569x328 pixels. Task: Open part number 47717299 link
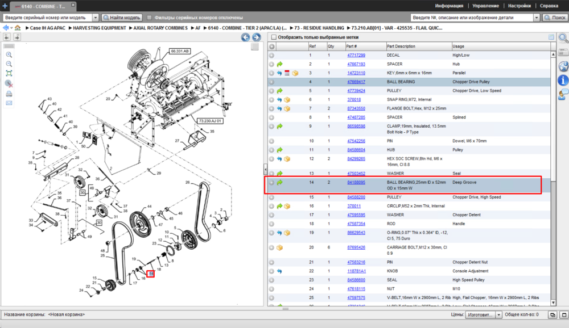coord(356,56)
